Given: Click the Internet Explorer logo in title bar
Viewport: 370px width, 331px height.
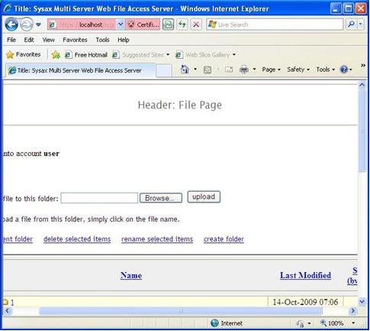Looking at the screenshot, I should click(8, 8).
